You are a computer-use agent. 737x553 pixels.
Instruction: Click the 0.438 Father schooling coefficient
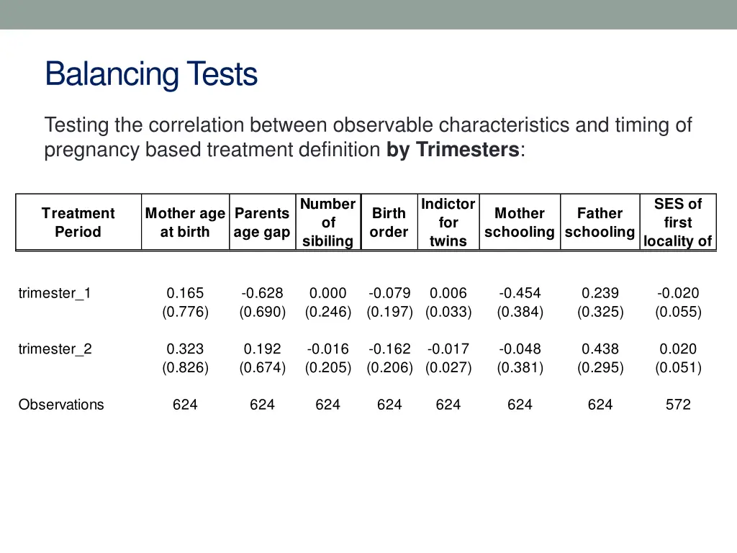coord(600,349)
